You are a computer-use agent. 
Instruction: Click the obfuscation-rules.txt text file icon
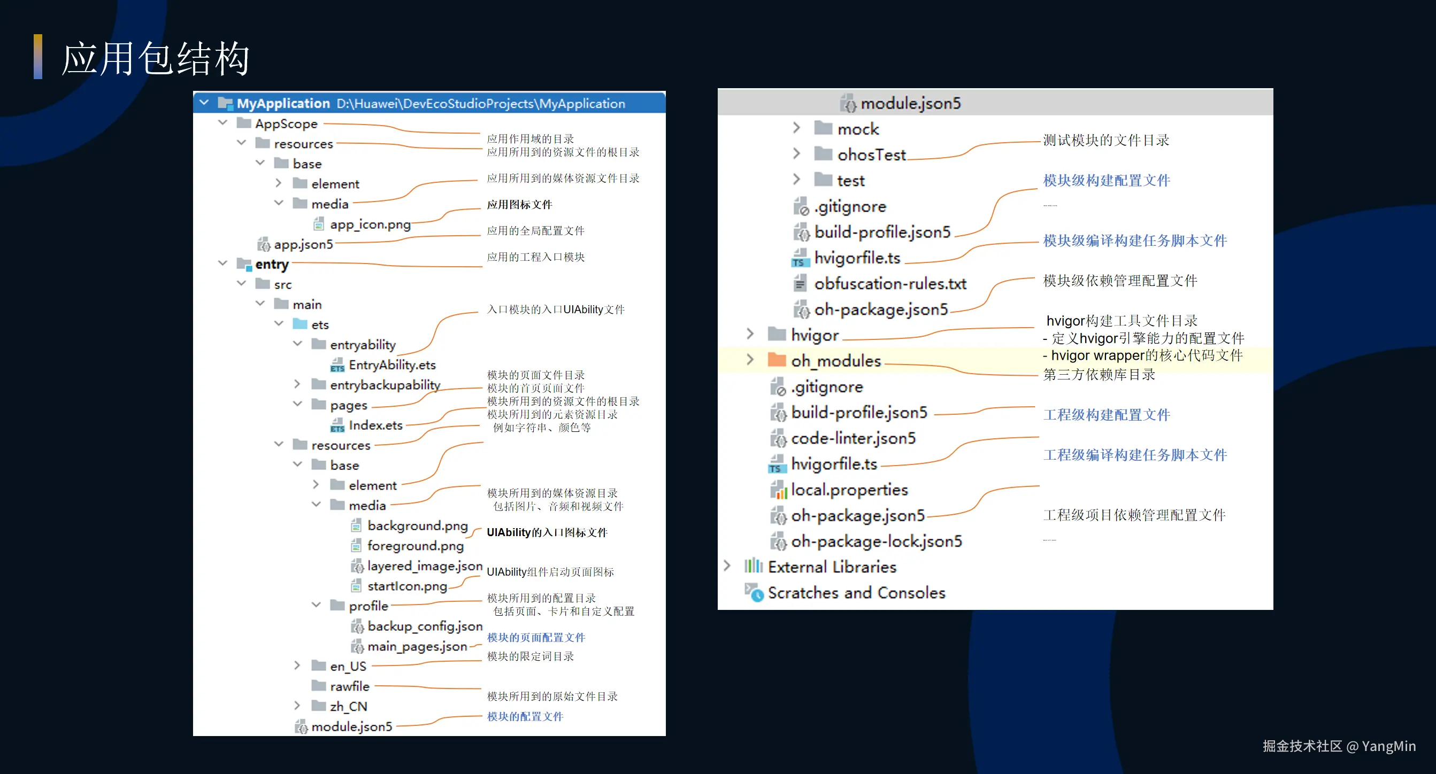click(x=800, y=284)
